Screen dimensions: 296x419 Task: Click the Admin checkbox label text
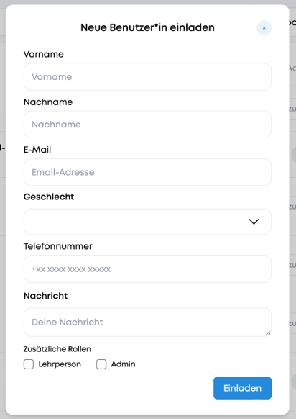123,364
